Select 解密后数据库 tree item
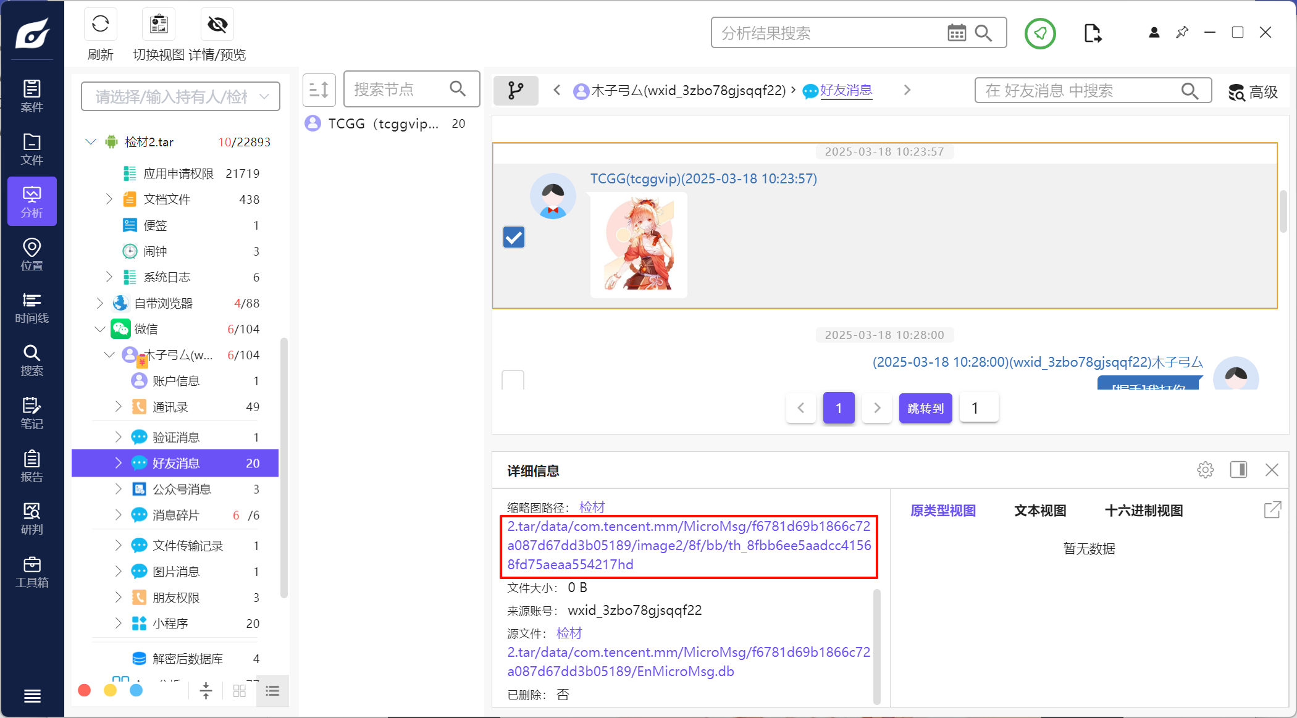 point(175,659)
